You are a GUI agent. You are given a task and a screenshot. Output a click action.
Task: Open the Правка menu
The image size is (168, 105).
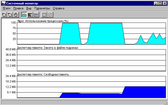pyautogui.click(x=18, y=8)
